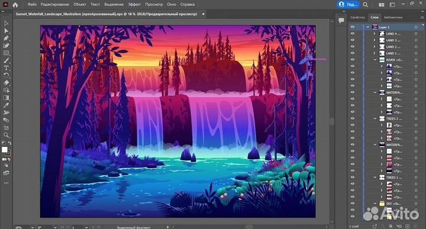Toggle visibility of the LAND 1 layer
The image size is (426, 229).
pyautogui.click(x=353, y=53)
